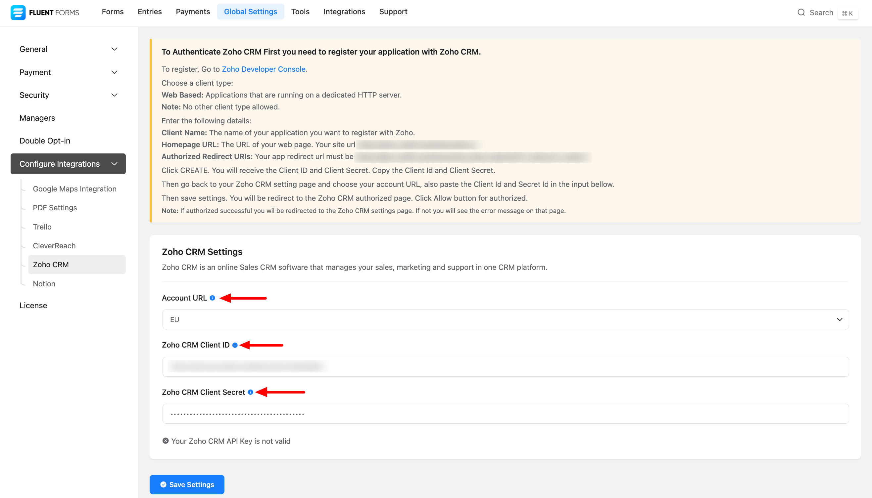This screenshot has width=872, height=498.
Task: Click the search magnifier icon
Action: (x=801, y=13)
